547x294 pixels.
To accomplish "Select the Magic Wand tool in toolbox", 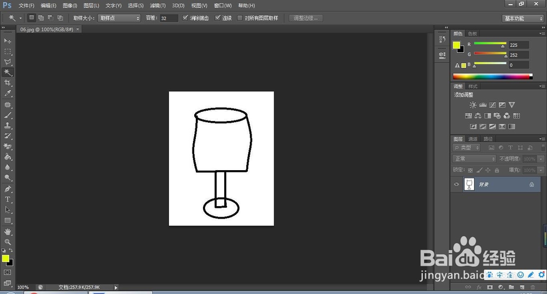I will click(x=7, y=73).
